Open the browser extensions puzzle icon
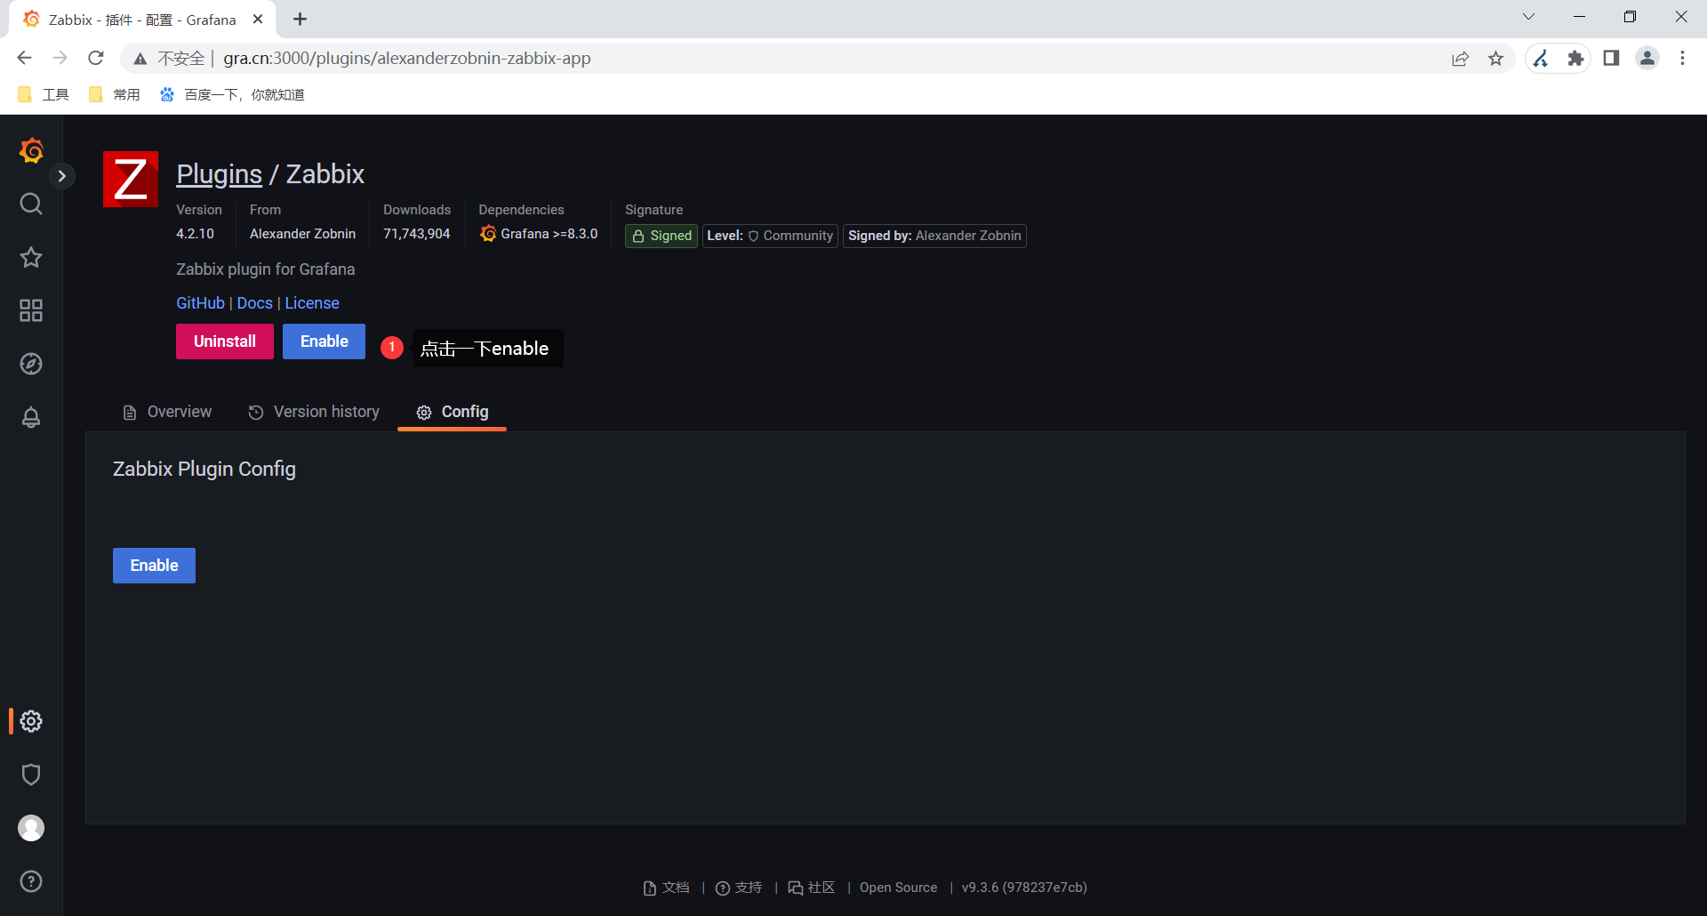 click(x=1575, y=59)
